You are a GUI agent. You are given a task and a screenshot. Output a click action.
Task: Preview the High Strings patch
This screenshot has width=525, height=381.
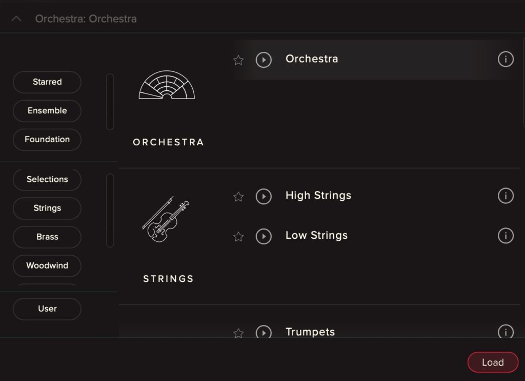pyautogui.click(x=264, y=197)
